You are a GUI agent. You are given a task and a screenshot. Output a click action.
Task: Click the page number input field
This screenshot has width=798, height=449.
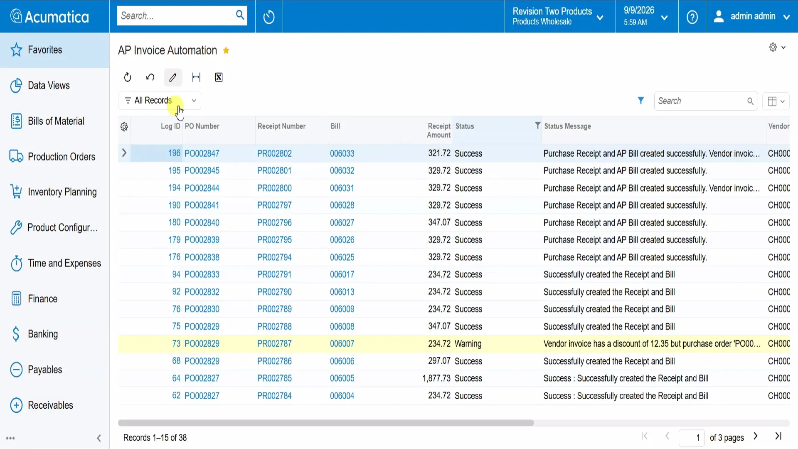(692, 438)
